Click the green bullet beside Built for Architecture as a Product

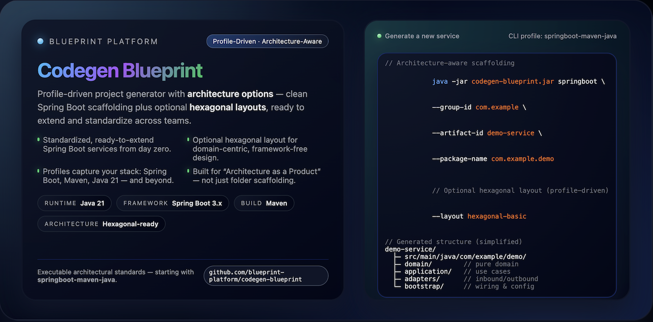click(189, 170)
